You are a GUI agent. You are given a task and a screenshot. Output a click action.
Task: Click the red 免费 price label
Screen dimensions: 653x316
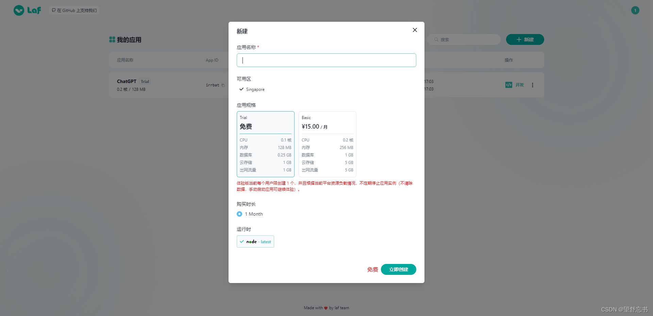(372, 269)
